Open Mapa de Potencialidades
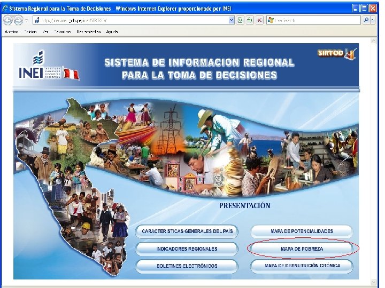The width and height of the screenshot is (385, 288). pyautogui.click(x=302, y=231)
